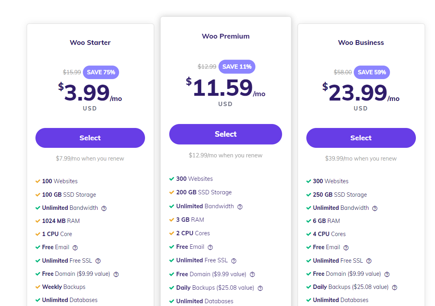
Task: Choose the Woo Premium plan Select button
Action: (225, 134)
